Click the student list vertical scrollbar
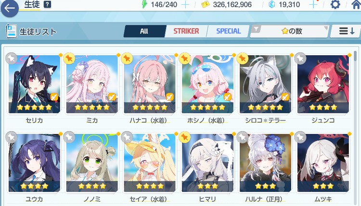Viewport: 361px width, 206px height. tap(355, 125)
